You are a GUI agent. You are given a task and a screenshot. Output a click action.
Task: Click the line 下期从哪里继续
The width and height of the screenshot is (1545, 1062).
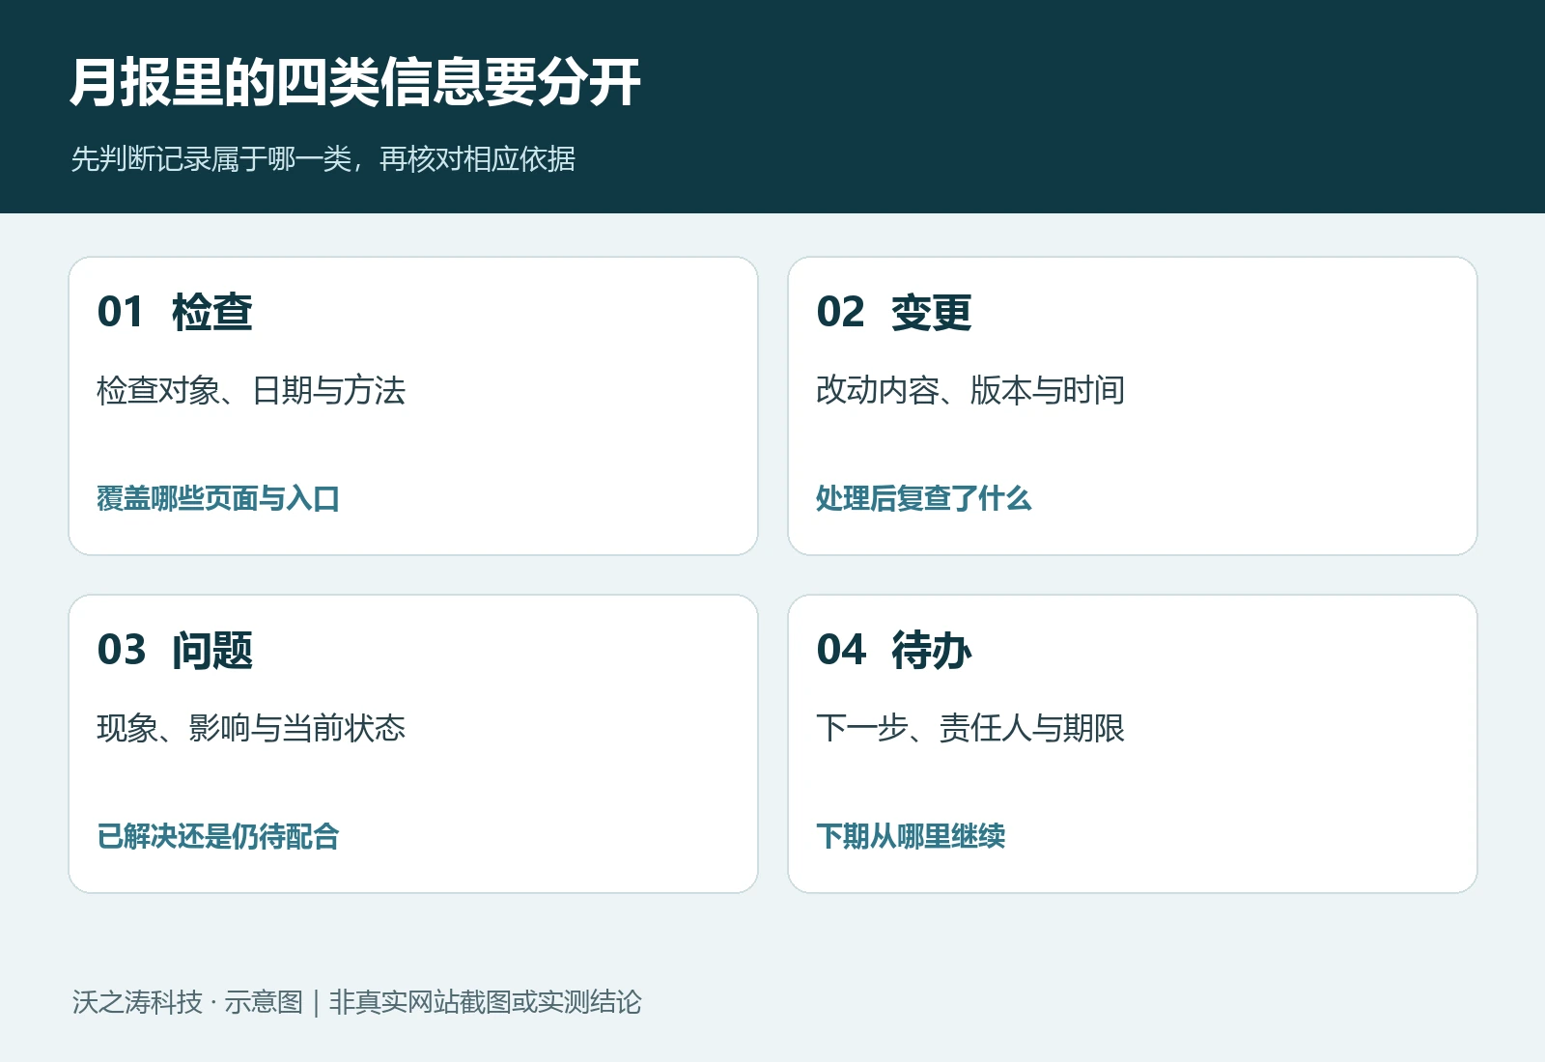tap(911, 836)
